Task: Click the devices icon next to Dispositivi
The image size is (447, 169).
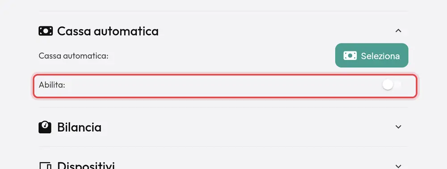Action: click(45, 166)
